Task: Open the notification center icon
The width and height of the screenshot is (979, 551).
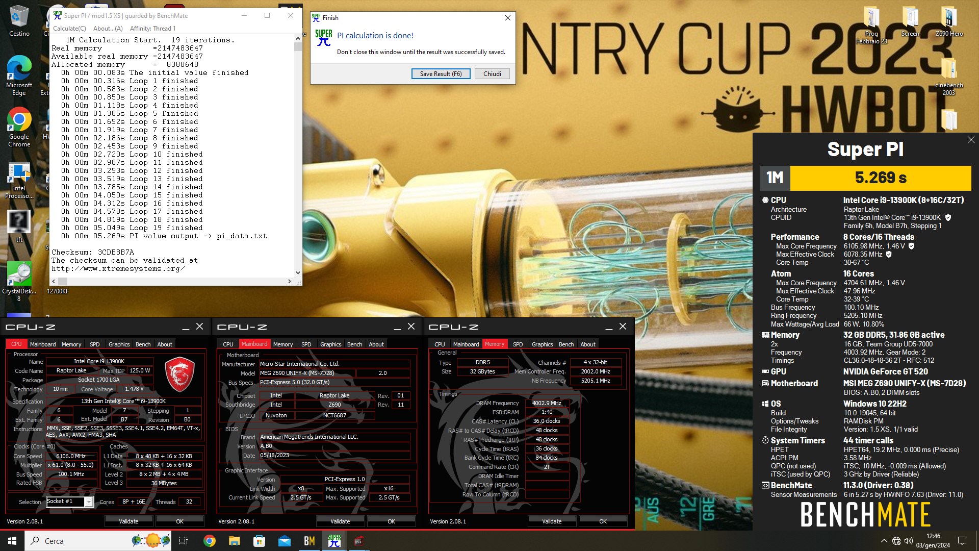Action: pos(962,541)
